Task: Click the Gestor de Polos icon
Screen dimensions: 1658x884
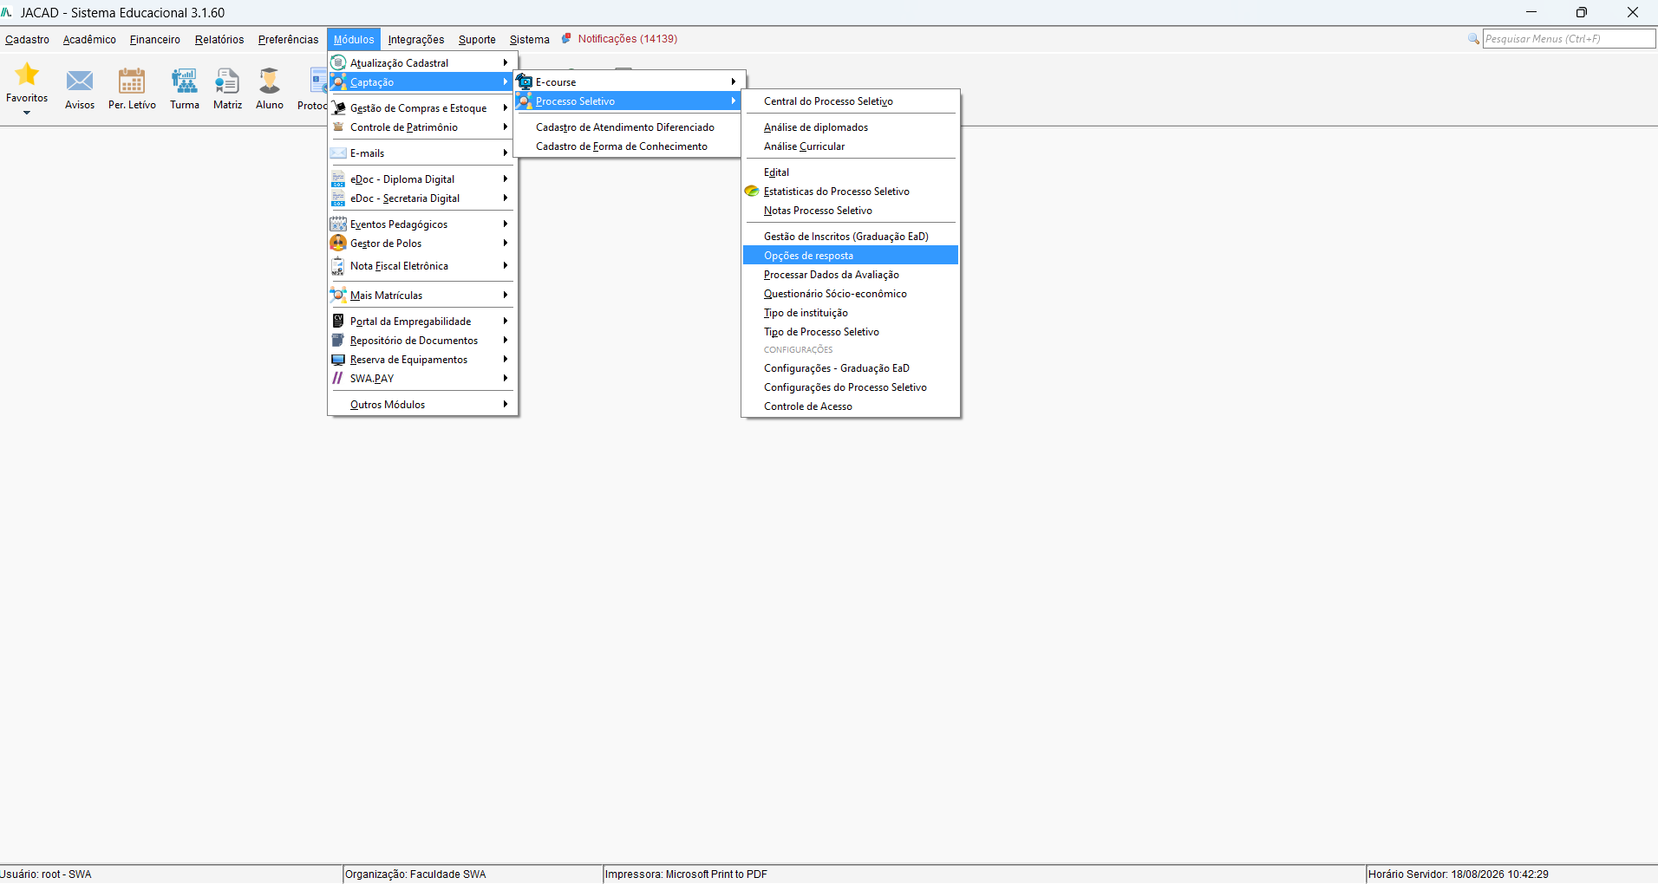Action: coord(338,243)
